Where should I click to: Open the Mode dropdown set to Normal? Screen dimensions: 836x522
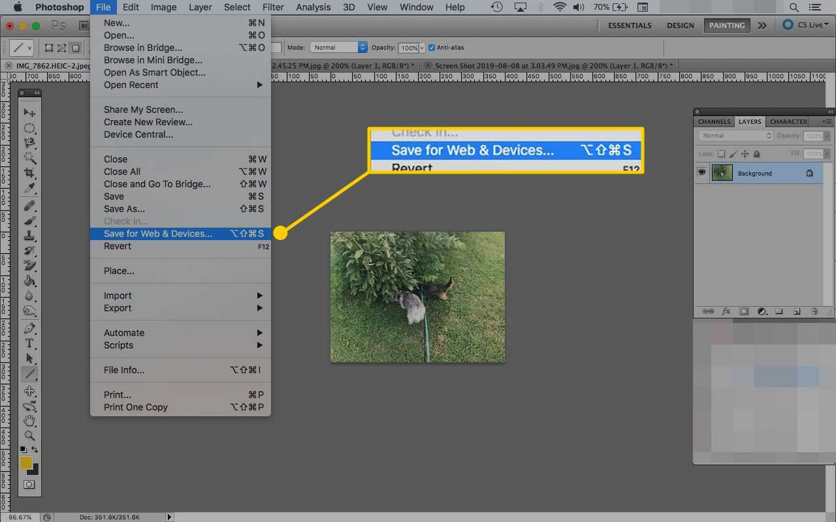338,48
